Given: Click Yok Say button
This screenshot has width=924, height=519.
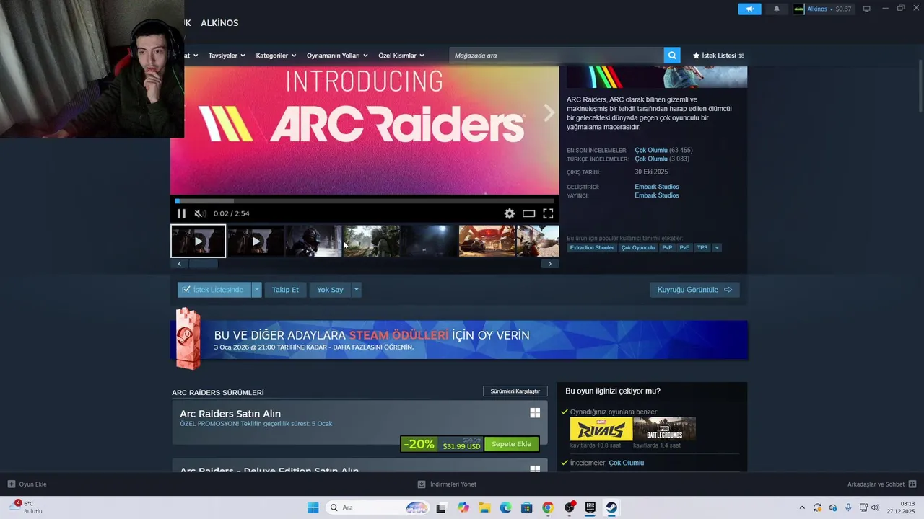Looking at the screenshot, I should tap(330, 290).
